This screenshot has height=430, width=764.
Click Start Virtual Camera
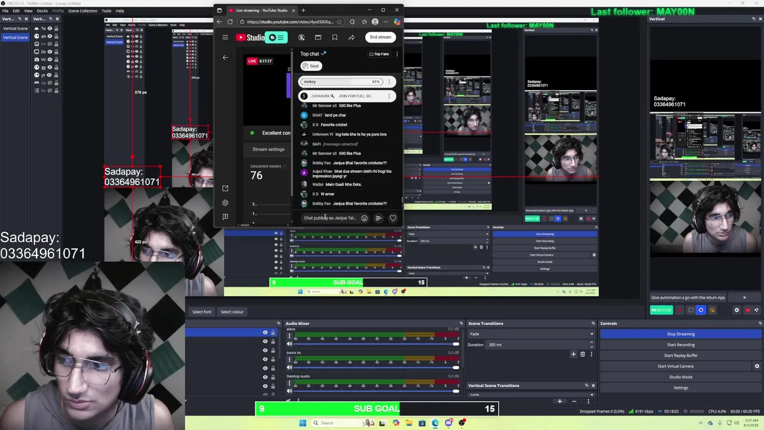tap(676, 366)
